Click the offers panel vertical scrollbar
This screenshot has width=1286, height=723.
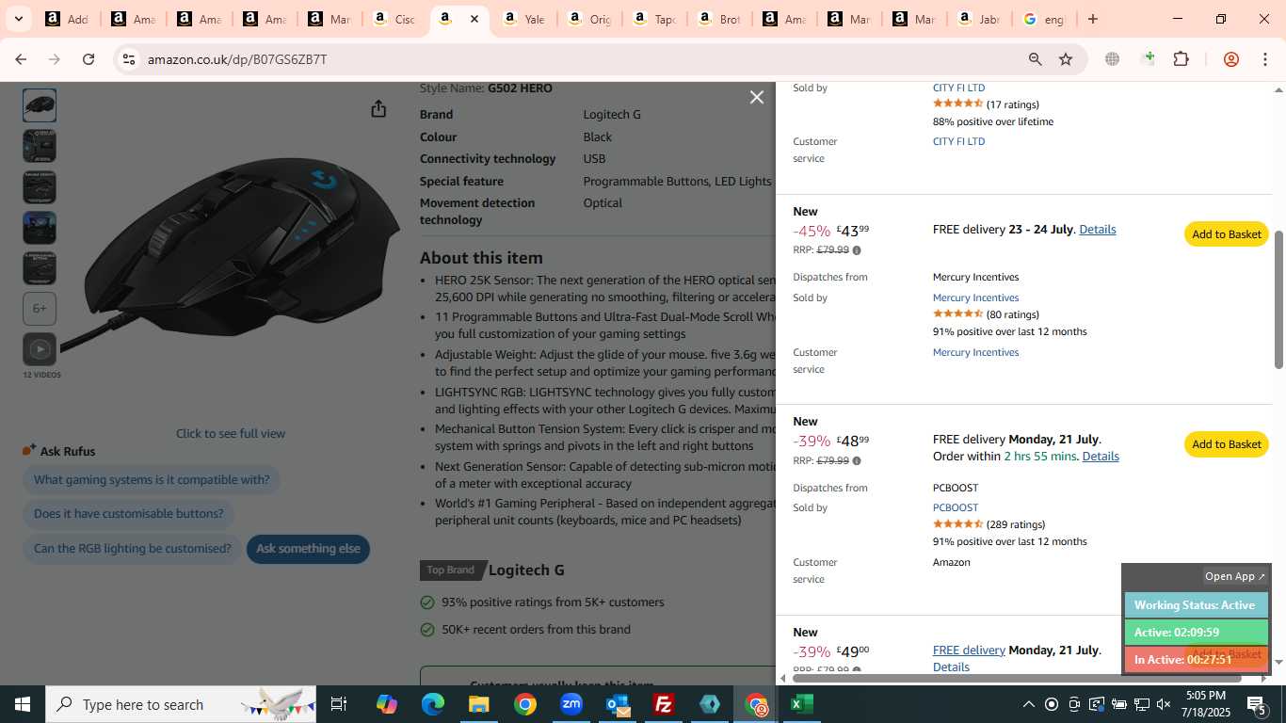point(1278,299)
